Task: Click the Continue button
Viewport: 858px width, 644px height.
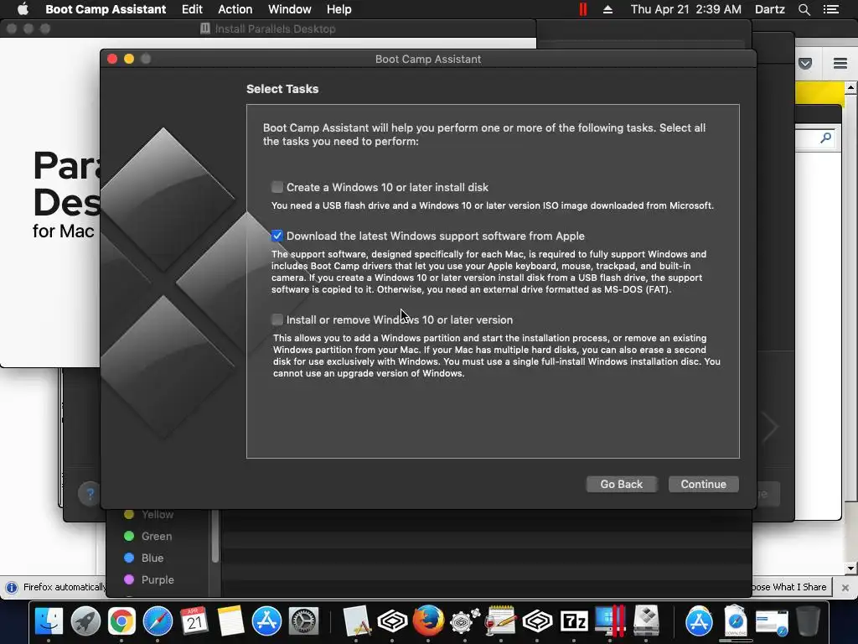Action: 703,484
